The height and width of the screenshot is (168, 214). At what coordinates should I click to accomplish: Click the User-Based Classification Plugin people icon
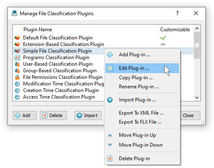click(17, 64)
